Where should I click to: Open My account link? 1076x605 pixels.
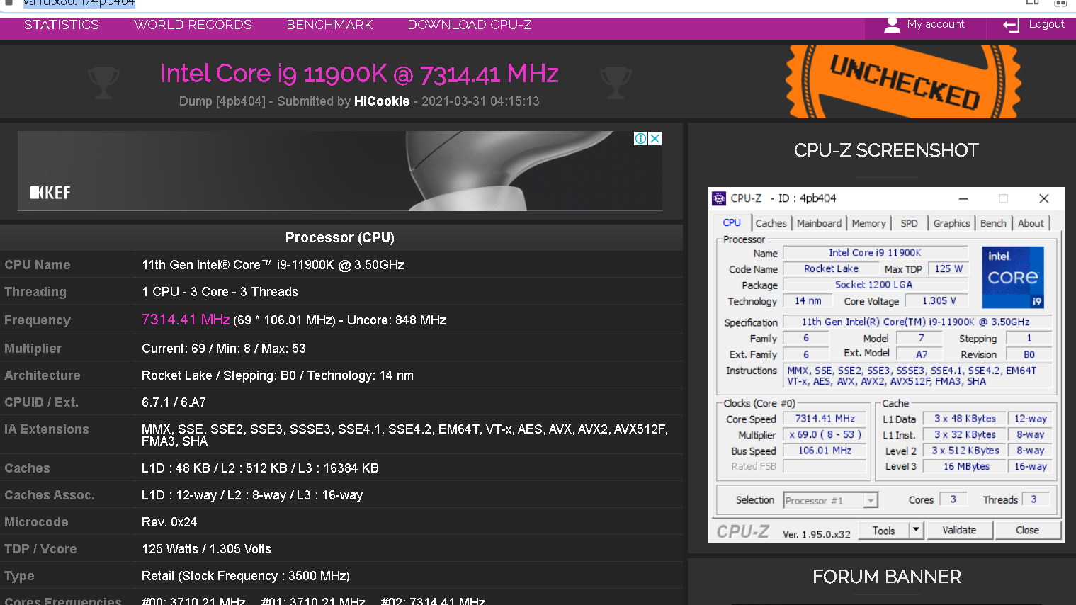coord(936,24)
